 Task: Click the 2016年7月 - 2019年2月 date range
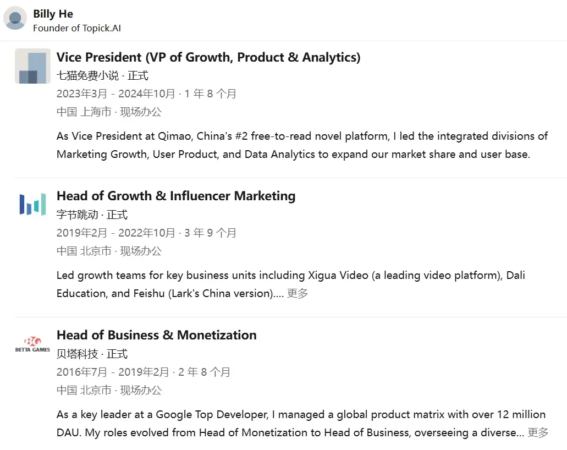pos(112,372)
